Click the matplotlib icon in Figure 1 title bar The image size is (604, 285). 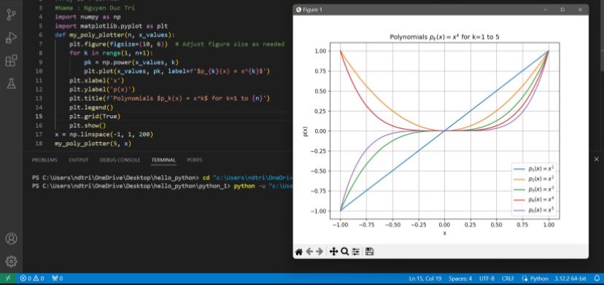coord(298,9)
